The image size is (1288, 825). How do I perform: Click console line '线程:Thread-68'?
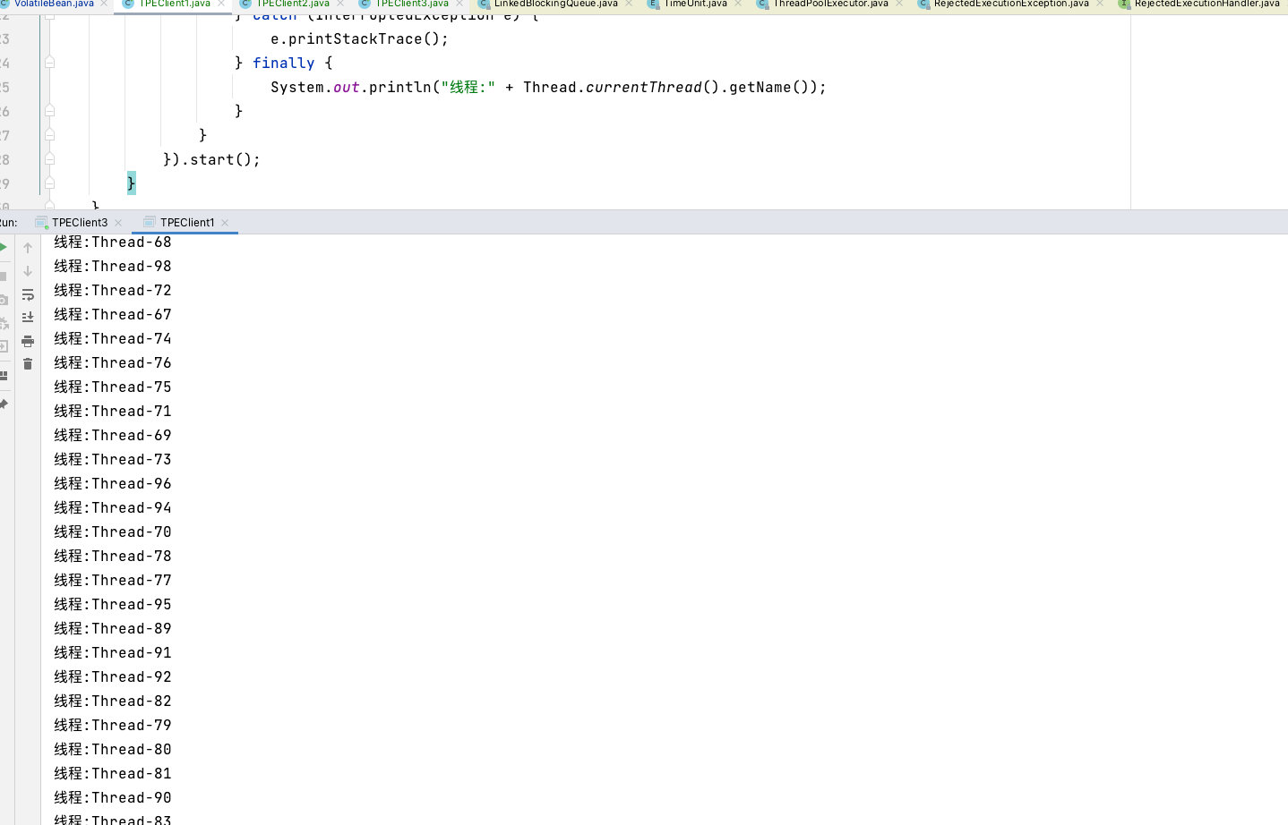(x=112, y=242)
